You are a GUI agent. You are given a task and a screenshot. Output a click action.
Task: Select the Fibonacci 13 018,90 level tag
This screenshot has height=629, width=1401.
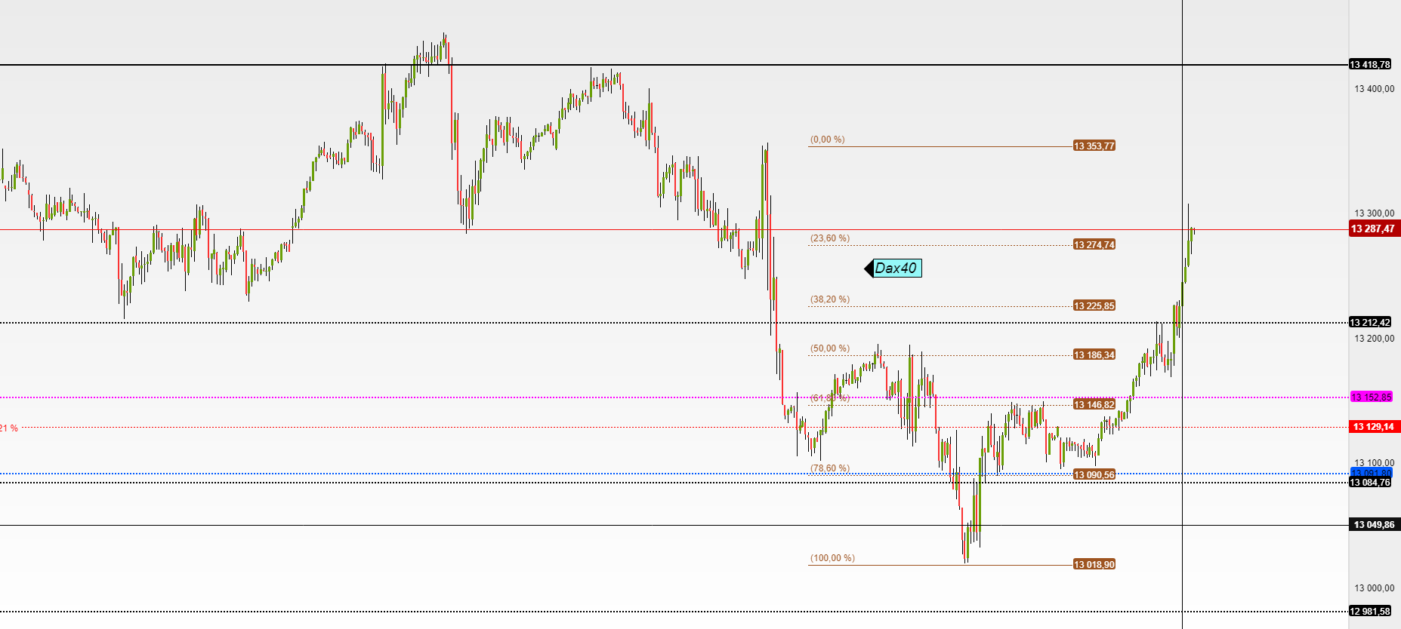1094,564
